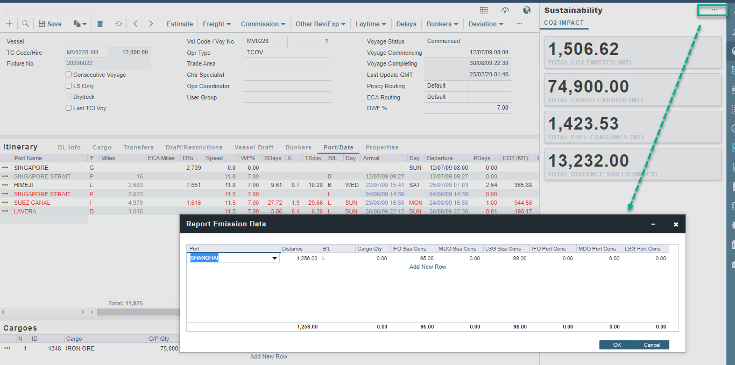Select the CO2 IMPACT tab

coord(564,23)
